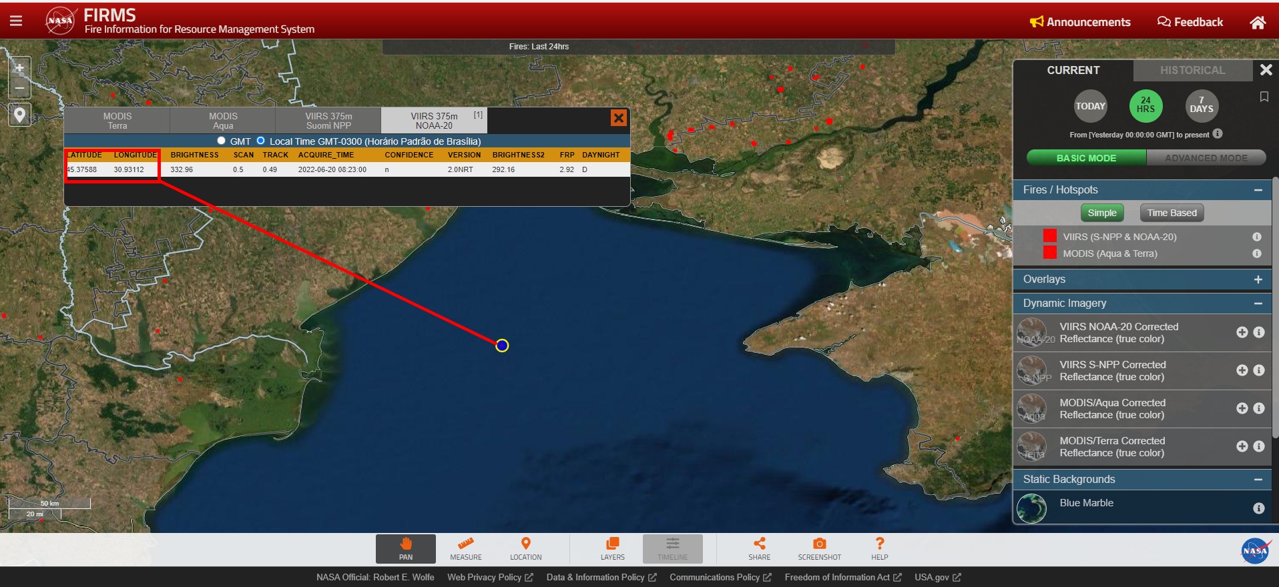Open the VIIRS 375m Suomi NPP tab
This screenshot has width=1279, height=587.
pos(328,121)
